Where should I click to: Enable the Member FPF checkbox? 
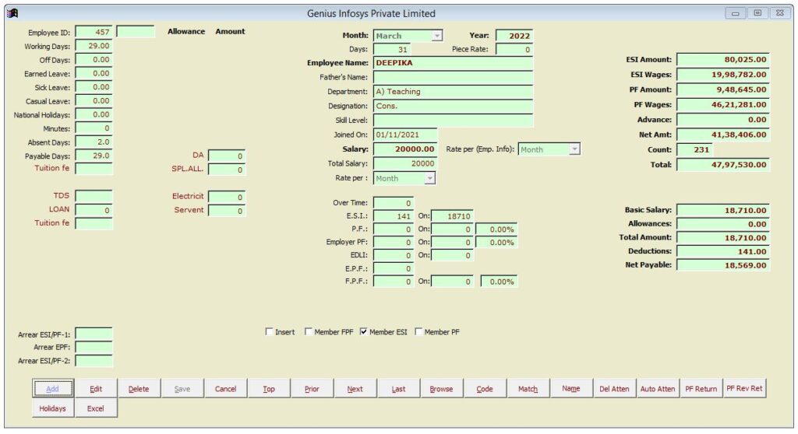[x=309, y=332]
